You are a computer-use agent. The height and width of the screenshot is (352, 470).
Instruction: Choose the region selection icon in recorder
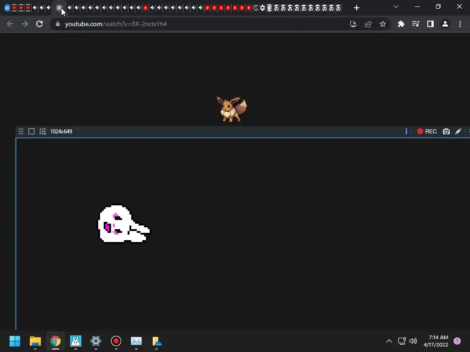click(x=43, y=132)
